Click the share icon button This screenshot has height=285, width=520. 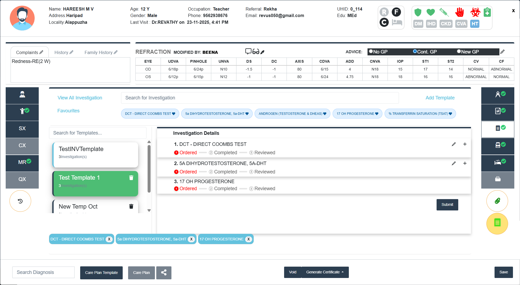pos(164,273)
